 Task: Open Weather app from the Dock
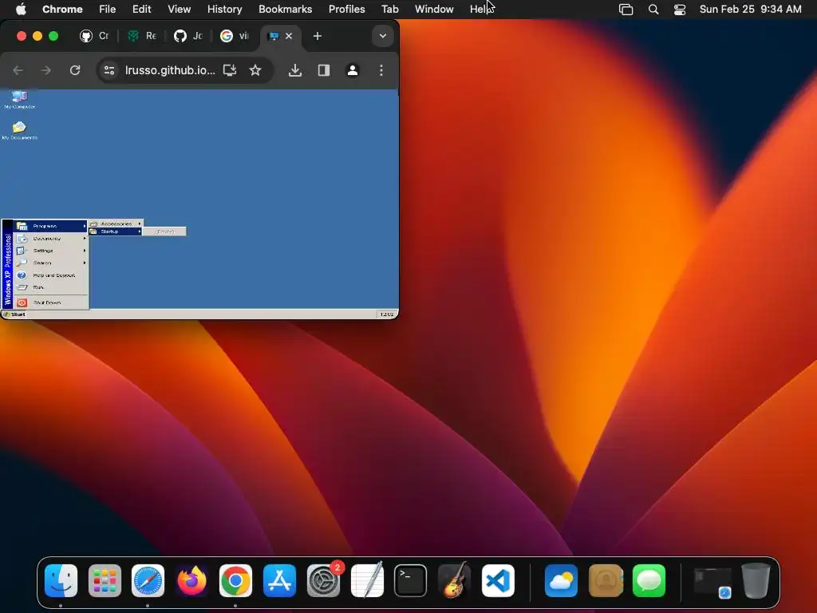click(x=561, y=581)
